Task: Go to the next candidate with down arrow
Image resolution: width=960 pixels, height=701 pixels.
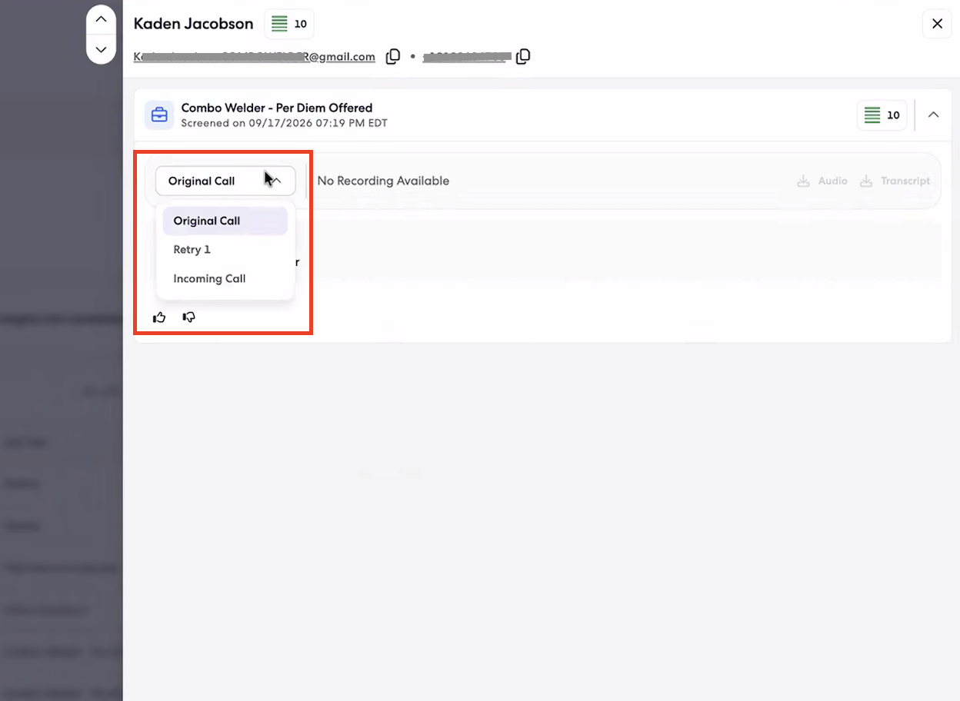Action: (101, 50)
